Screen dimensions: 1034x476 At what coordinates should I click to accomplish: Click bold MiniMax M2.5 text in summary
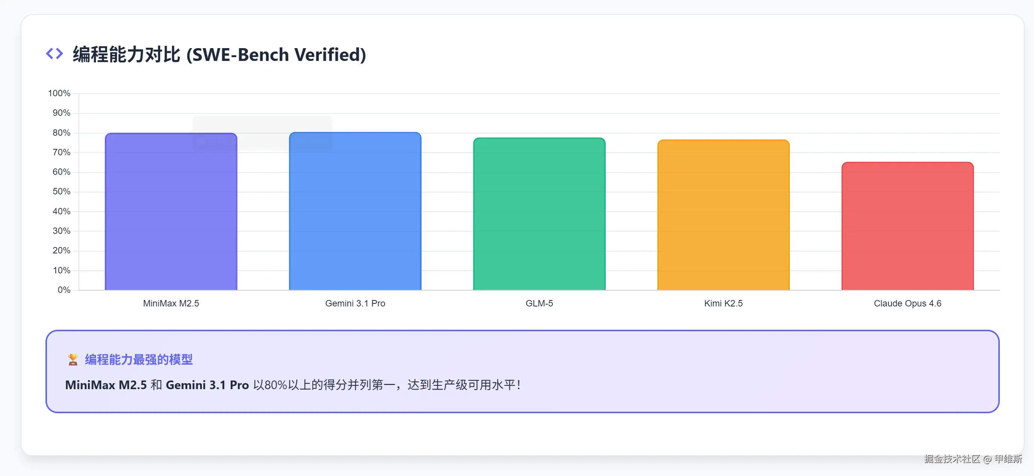106,385
